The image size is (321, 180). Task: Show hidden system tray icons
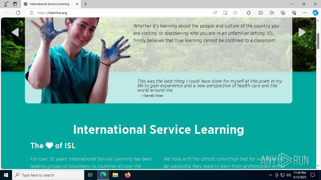pyautogui.click(x=270, y=175)
